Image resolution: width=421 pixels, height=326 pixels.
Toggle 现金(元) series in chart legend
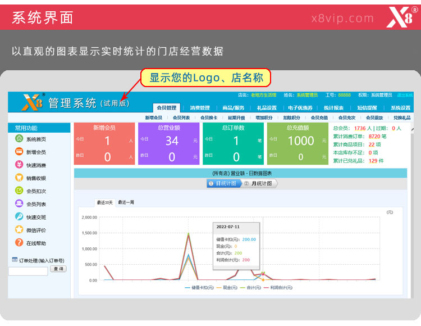pyautogui.click(x=227, y=288)
